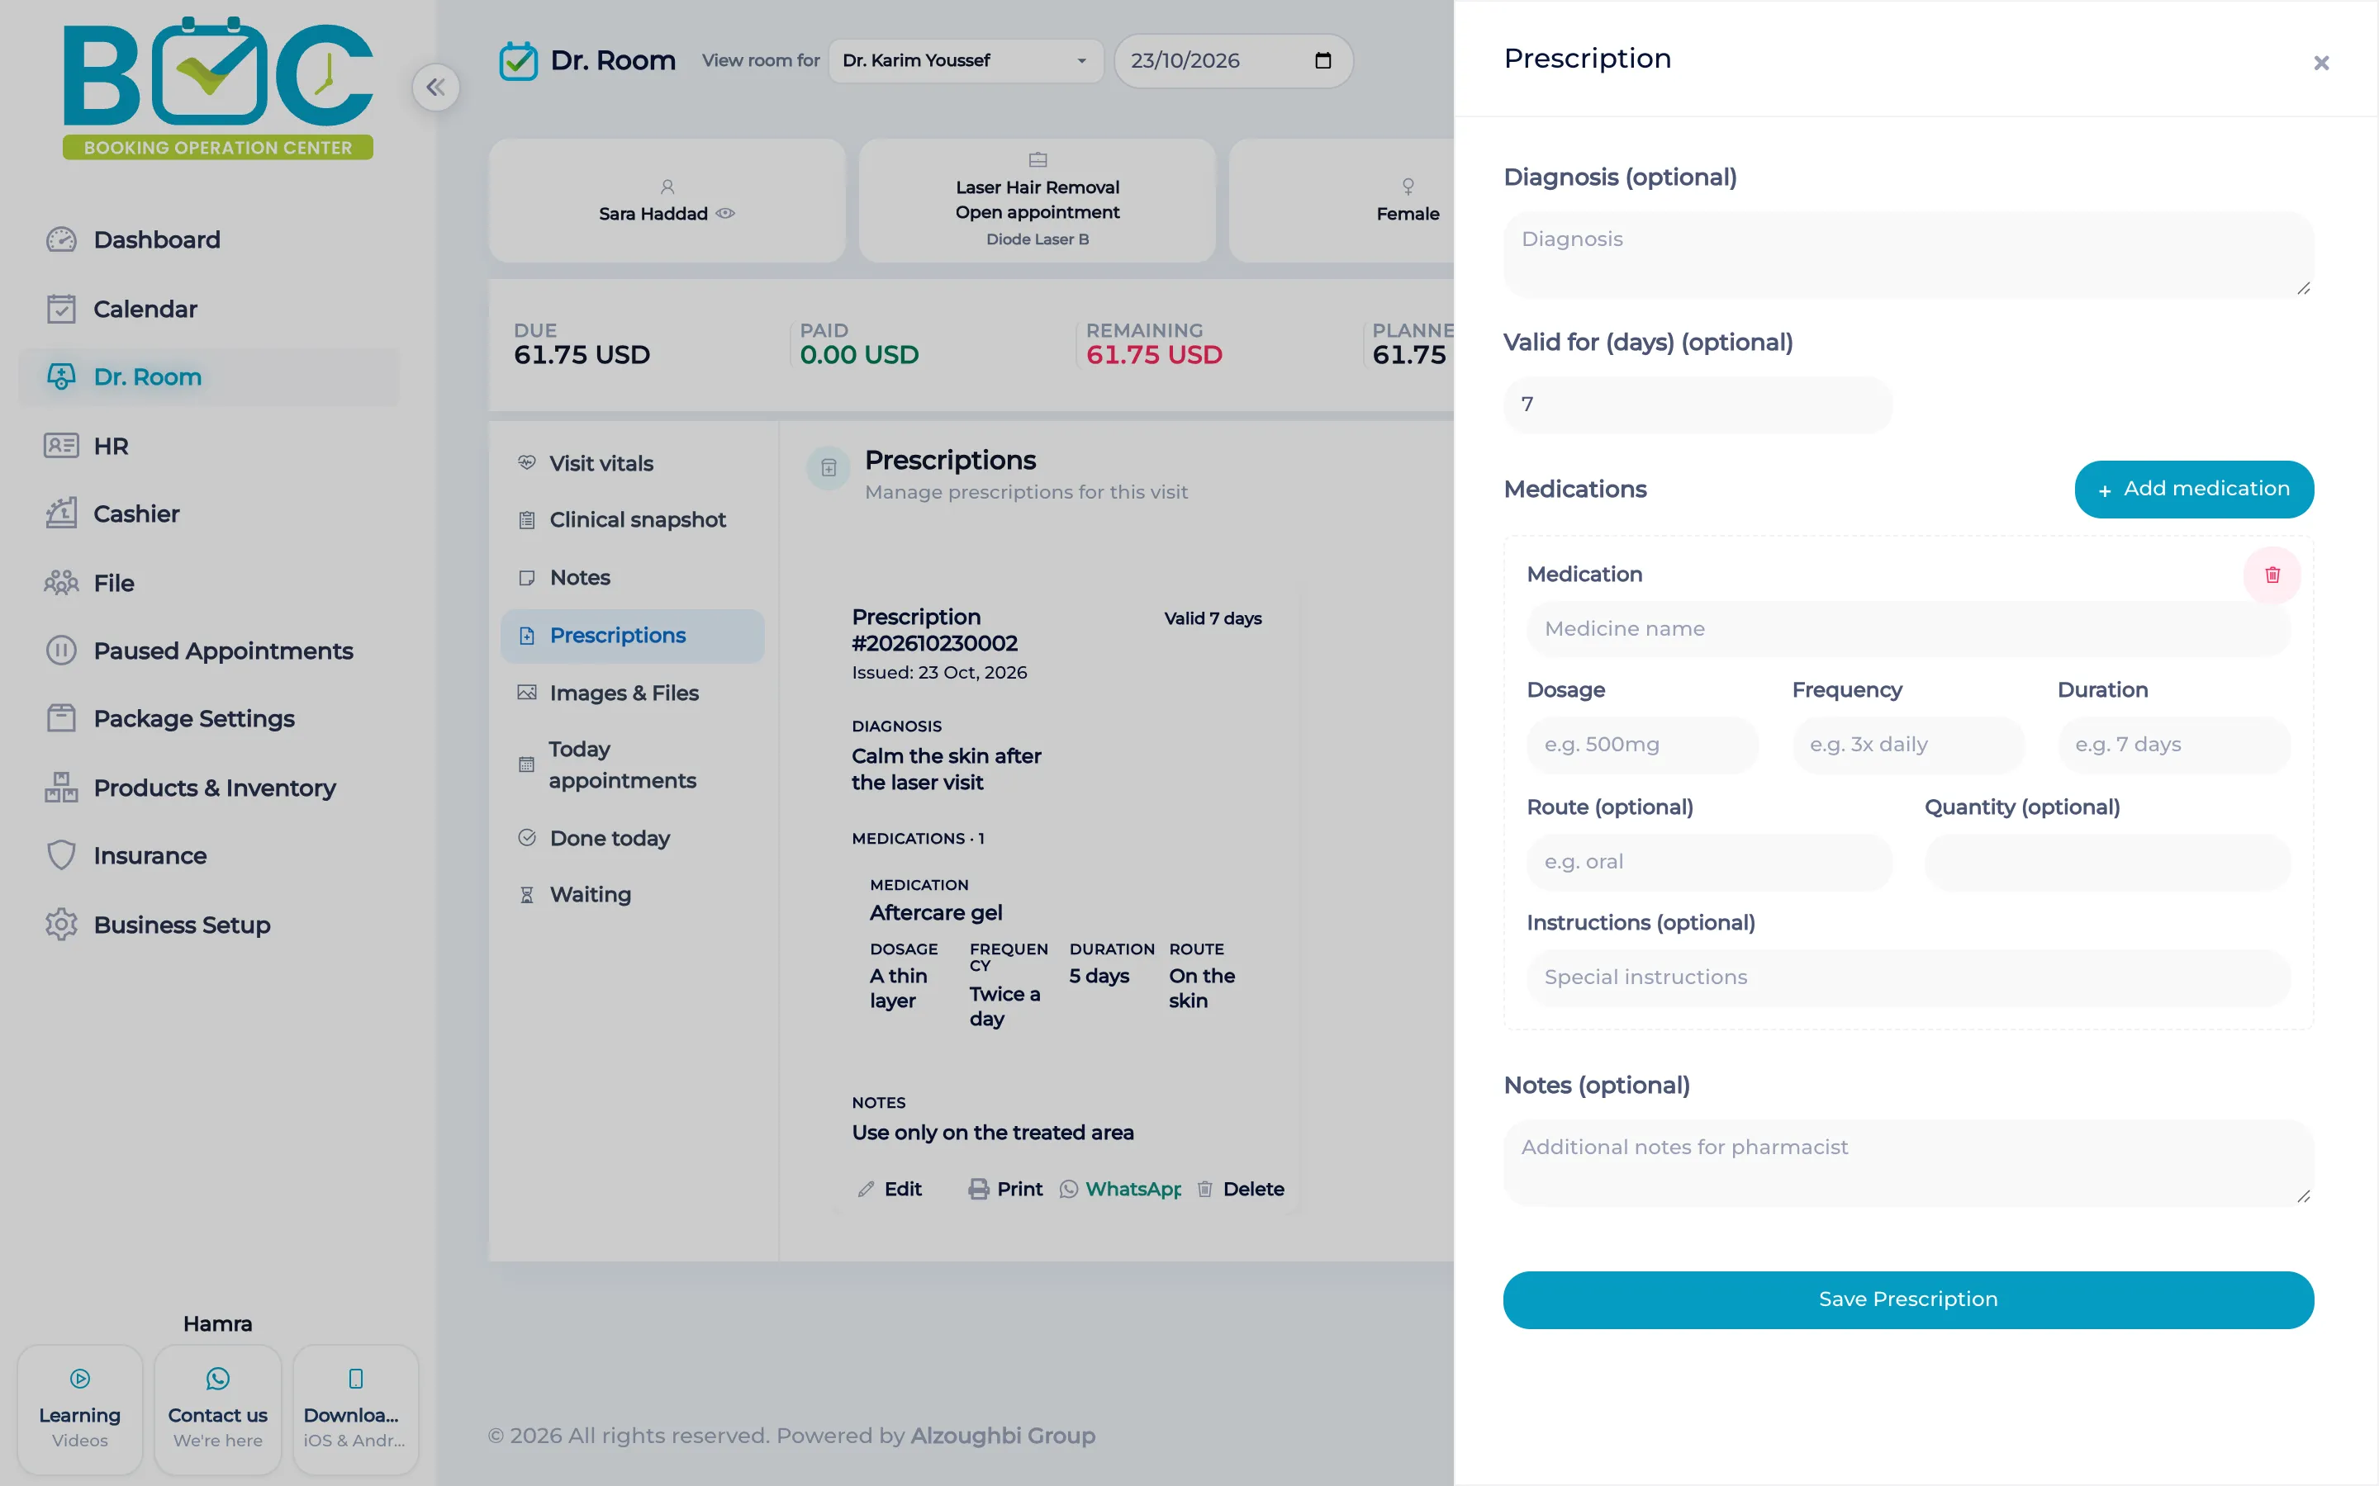
Task: Select the Dr. Room sidebar icon
Action: [61, 377]
